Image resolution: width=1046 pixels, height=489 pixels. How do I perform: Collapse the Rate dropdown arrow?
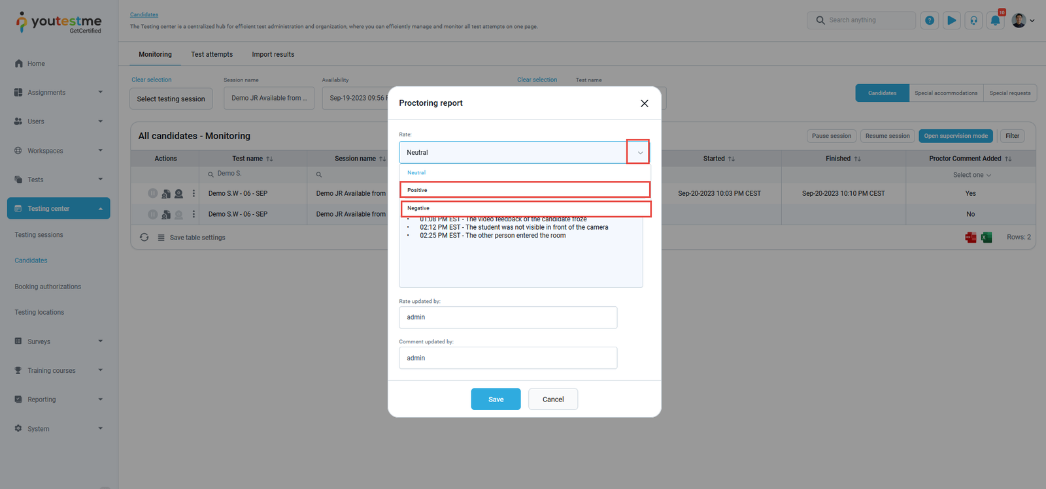(x=639, y=152)
